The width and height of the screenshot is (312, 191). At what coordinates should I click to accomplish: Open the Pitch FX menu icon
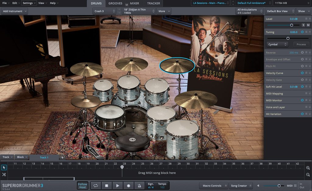[306, 66]
